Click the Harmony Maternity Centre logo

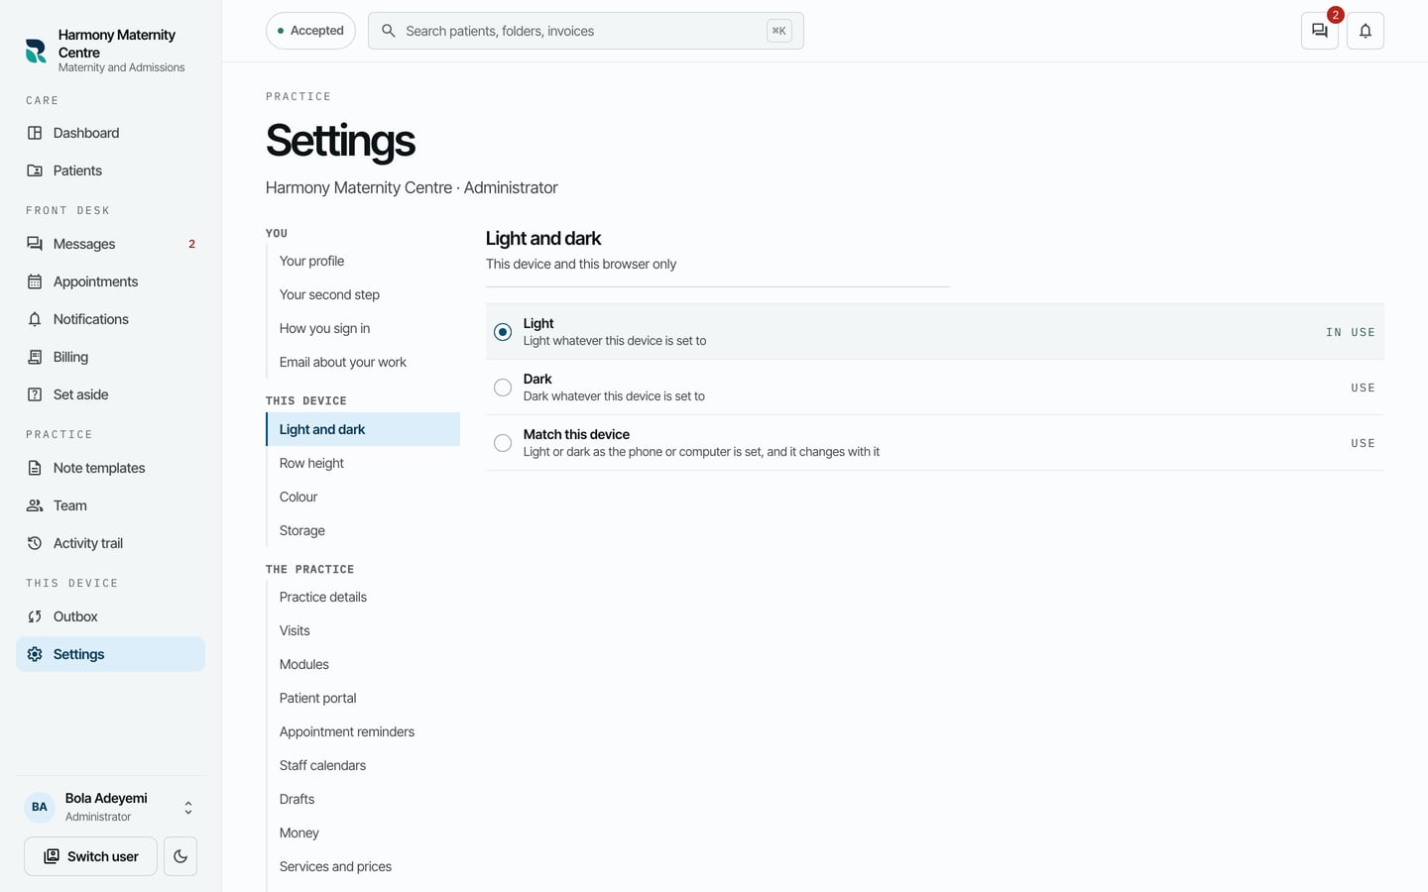(x=36, y=51)
